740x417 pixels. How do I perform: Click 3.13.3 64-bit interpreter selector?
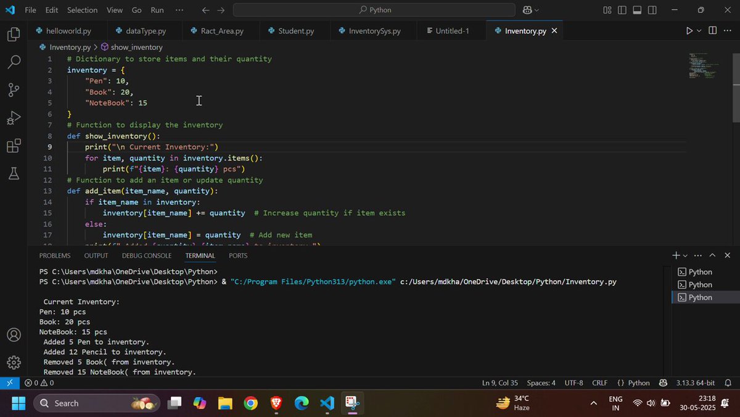tap(695, 383)
